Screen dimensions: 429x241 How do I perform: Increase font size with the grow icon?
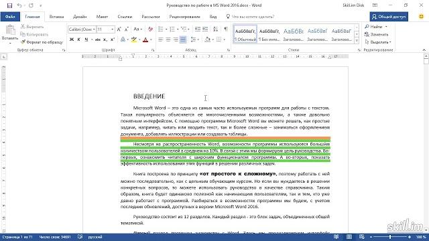click(119, 29)
